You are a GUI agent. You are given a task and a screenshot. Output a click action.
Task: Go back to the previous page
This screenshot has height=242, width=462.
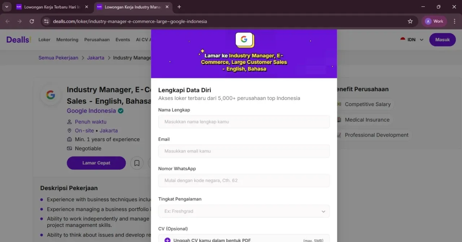coord(8,21)
